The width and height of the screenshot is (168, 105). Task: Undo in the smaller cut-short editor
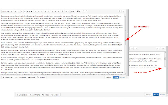[x=132, y=49]
